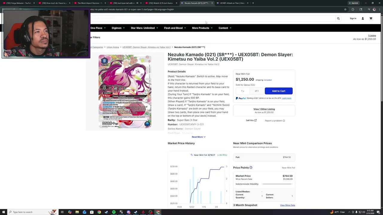Viewport: 383px width, 215px height.
Task: Click the Indeterminate Volatility bar
Action: (x=277, y=184)
